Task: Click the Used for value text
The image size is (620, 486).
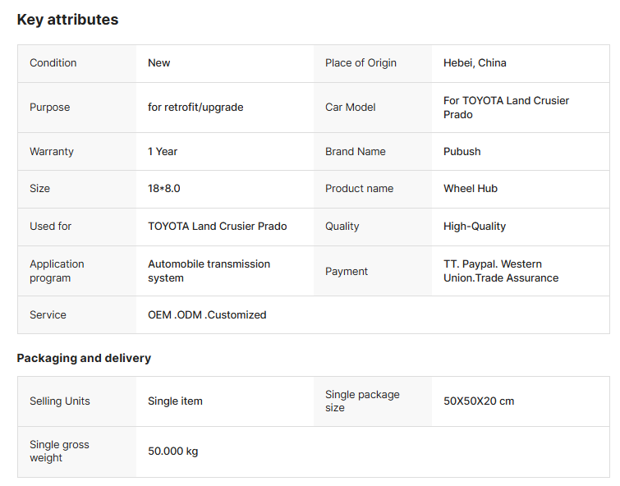Action: click(218, 227)
